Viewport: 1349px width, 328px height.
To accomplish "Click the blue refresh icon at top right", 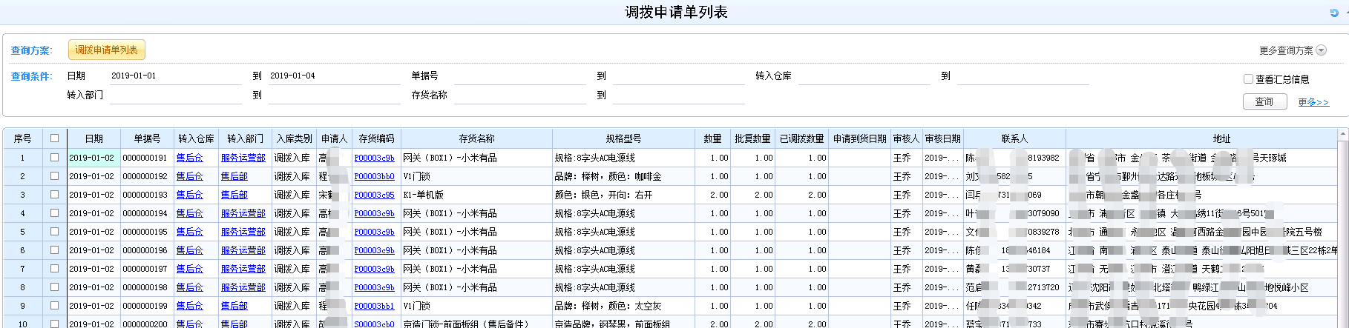I will coord(1334,13).
